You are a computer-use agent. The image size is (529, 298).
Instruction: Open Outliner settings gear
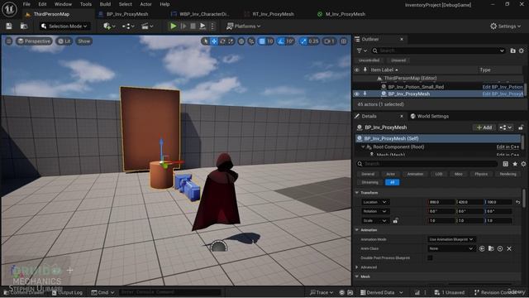coord(522,50)
